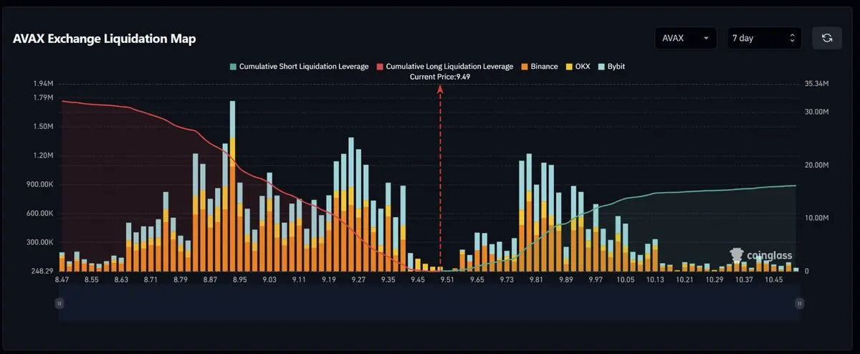Image resolution: width=860 pixels, height=354 pixels.
Task: Click the 10.00M right axis value
Action: click(817, 218)
